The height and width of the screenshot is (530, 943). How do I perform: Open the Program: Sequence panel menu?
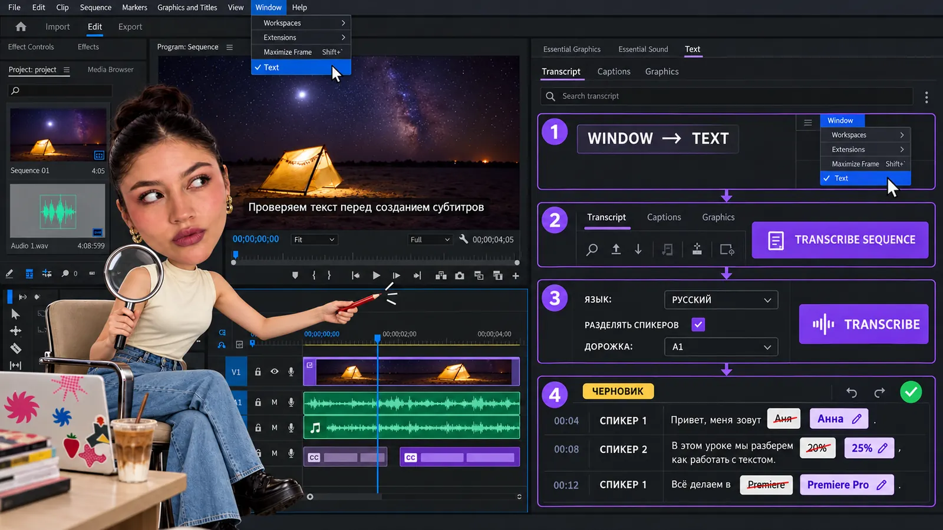click(230, 47)
